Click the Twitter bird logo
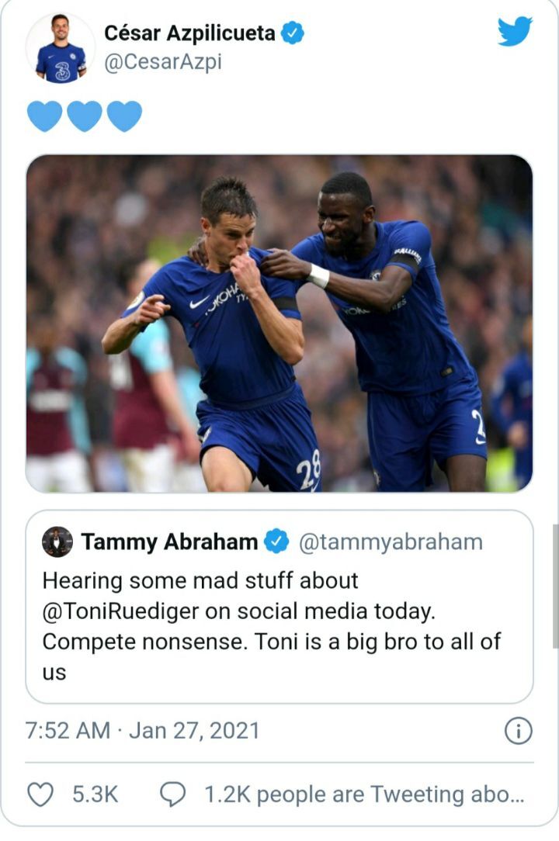 tap(515, 31)
